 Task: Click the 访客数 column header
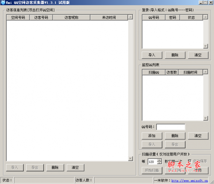pos(172,72)
